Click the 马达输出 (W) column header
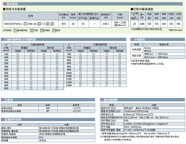The width and height of the screenshot is (186, 144). pos(64,16)
